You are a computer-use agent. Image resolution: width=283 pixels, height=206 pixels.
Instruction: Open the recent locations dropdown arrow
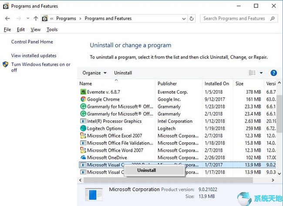(28, 18)
